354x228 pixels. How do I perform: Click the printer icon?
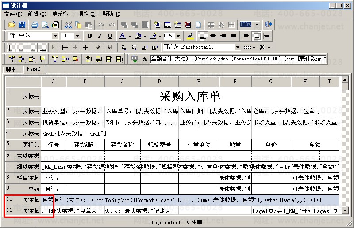coord(35,25)
